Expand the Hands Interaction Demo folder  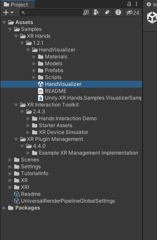28,119
